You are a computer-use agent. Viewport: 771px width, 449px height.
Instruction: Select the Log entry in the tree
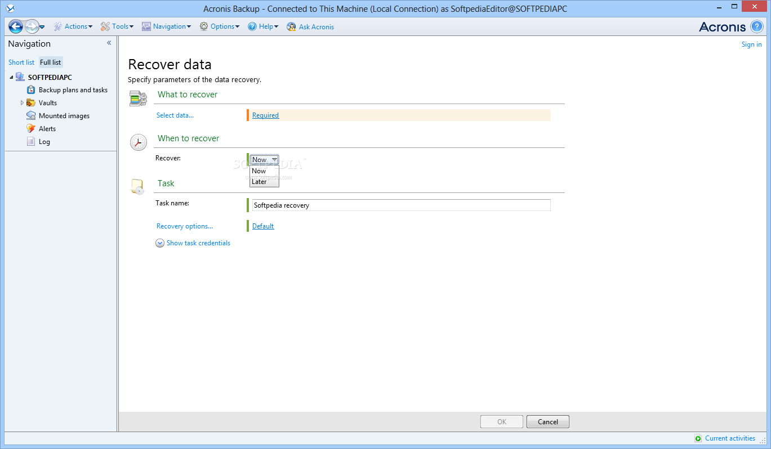44,142
